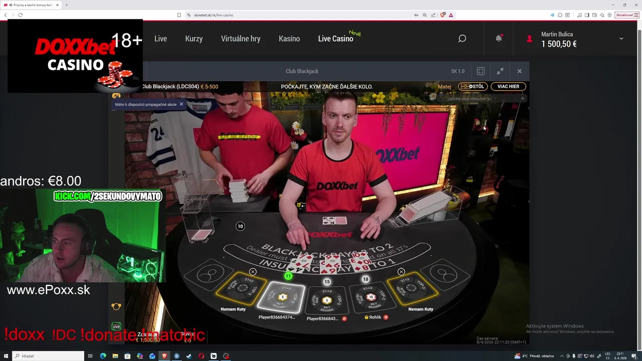Sit at the right Nemam Kuty seat
This screenshot has width=642, height=361.
411,289
